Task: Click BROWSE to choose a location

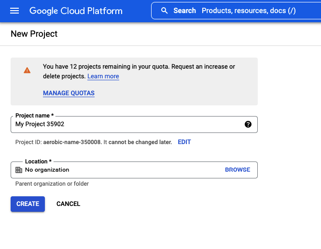Action: click(x=237, y=170)
